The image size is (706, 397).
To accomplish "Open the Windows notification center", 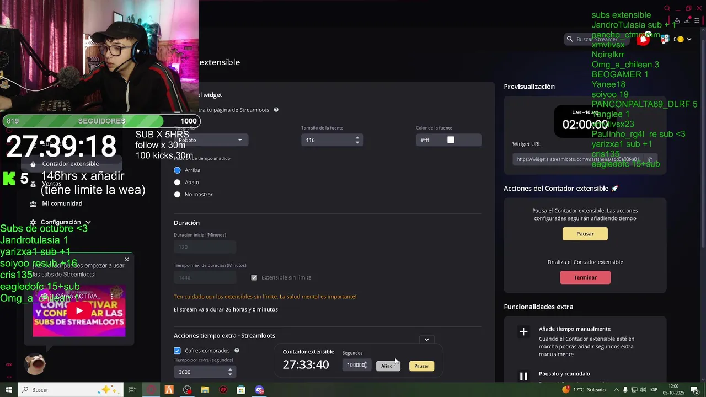I will tap(694, 390).
